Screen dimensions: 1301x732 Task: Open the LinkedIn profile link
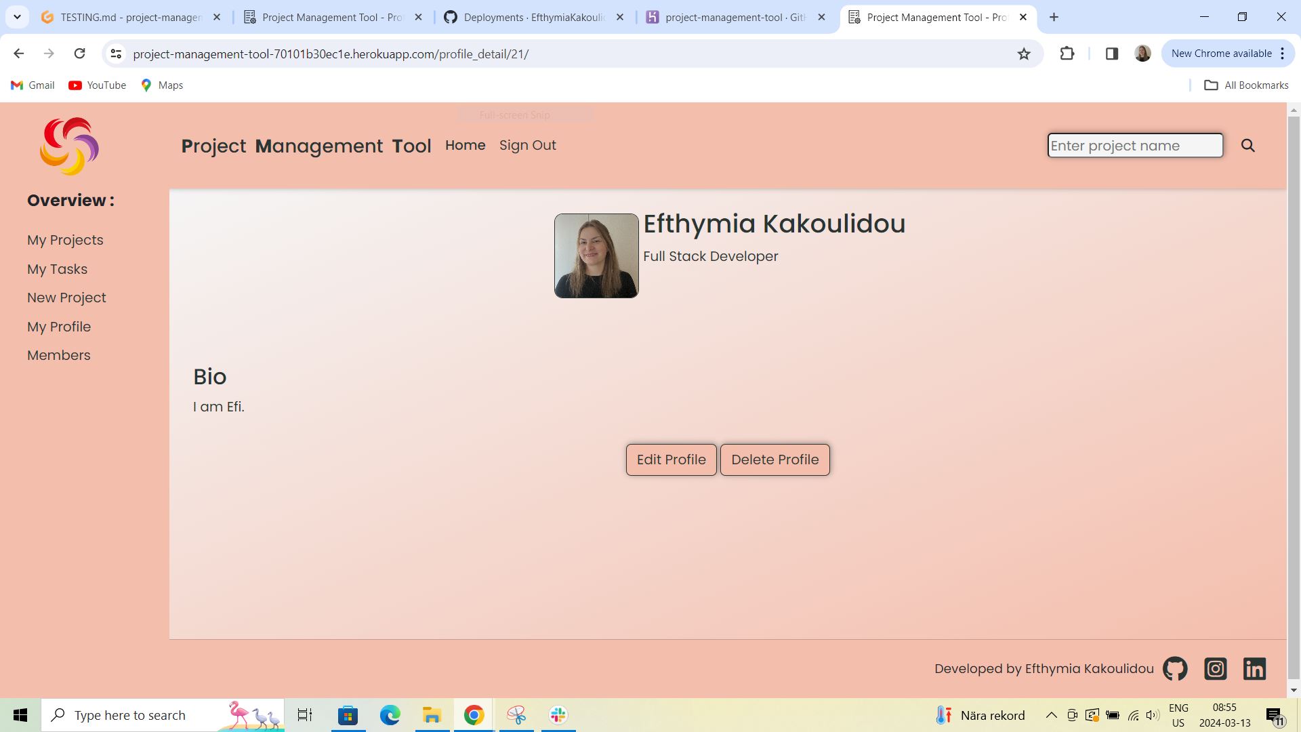click(x=1255, y=668)
